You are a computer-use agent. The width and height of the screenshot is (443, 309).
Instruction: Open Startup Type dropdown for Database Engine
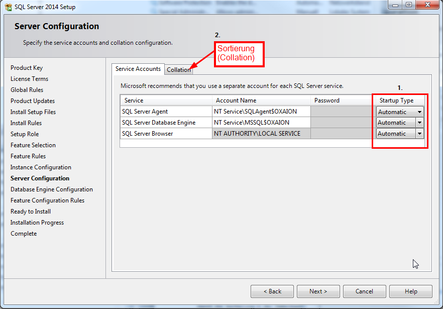[419, 123]
